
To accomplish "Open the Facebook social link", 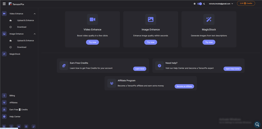I will click(x=4, y=127).
